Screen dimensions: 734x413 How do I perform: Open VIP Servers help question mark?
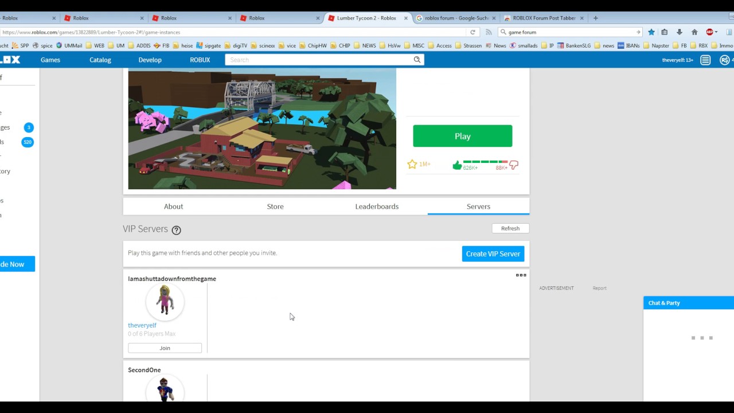(x=176, y=230)
